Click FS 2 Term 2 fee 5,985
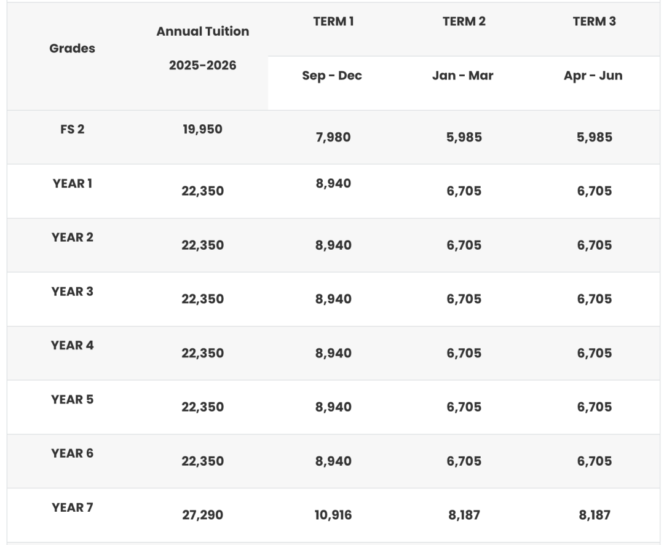Screen dimensions: 664x545 [x=464, y=137]
